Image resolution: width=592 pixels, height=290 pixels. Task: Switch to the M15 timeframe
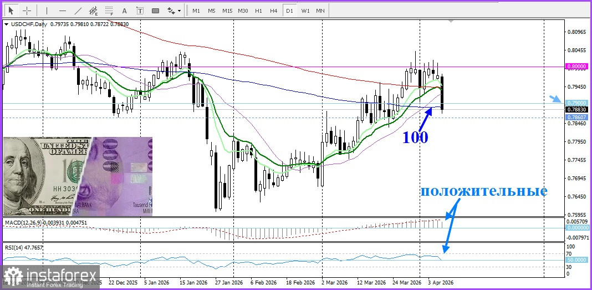(227, 11)
